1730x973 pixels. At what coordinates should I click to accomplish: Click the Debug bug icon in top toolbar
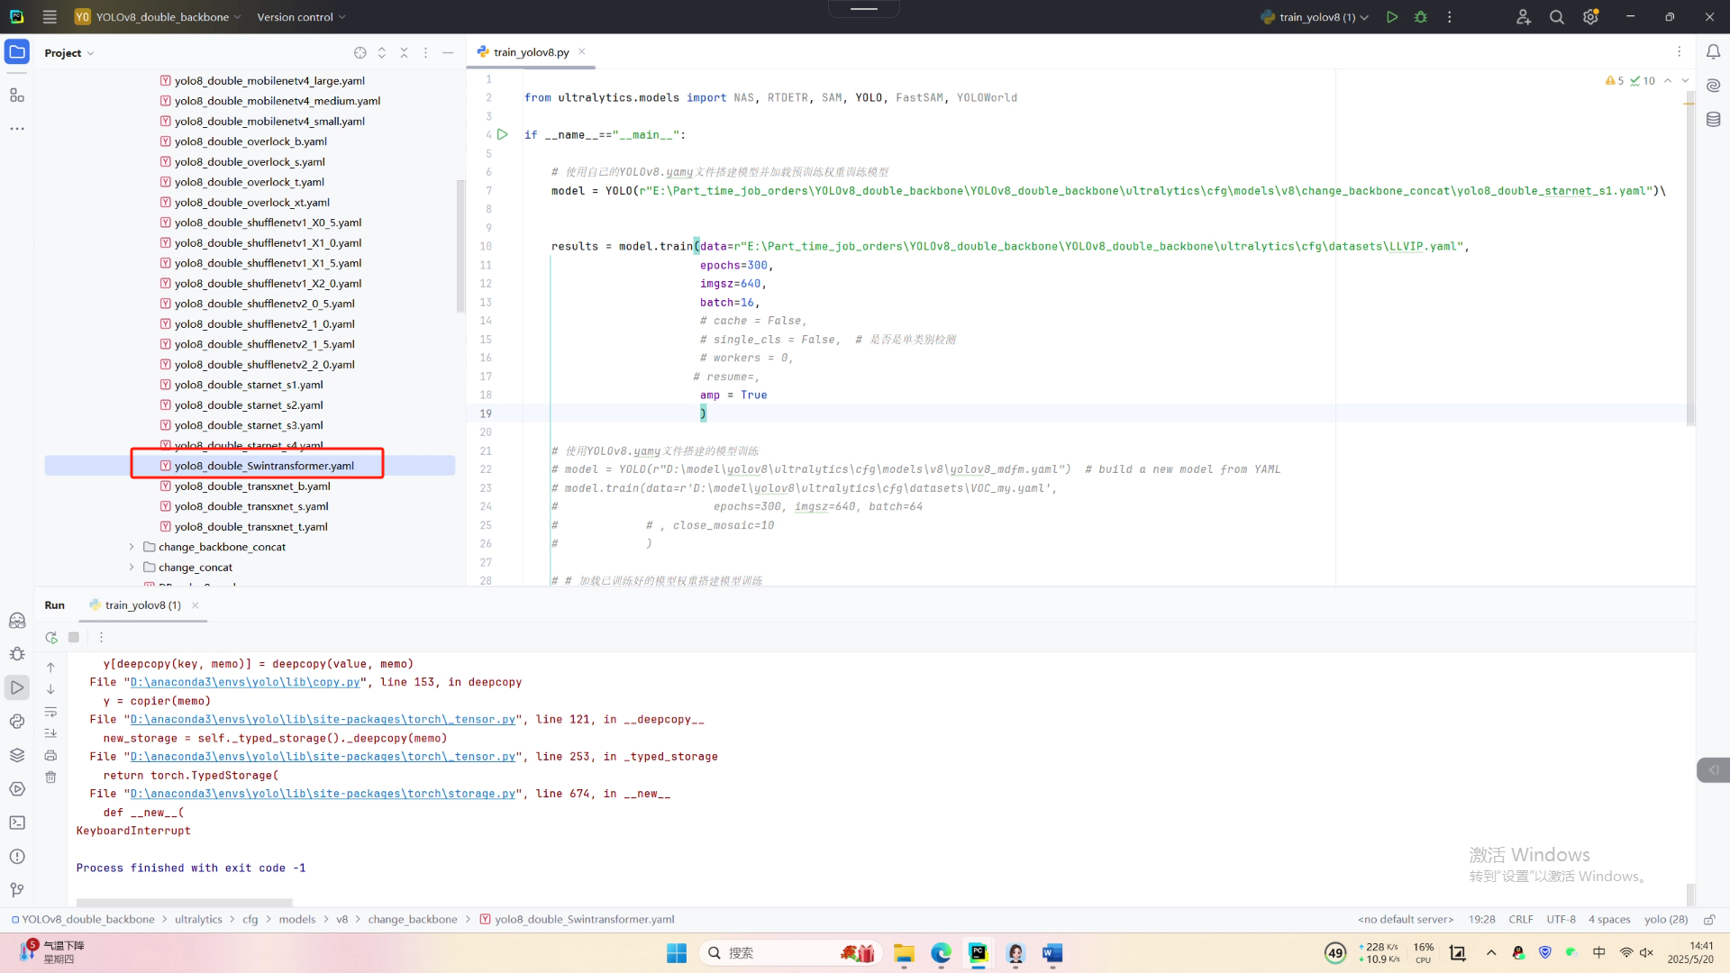click(x=1421, y=17)
